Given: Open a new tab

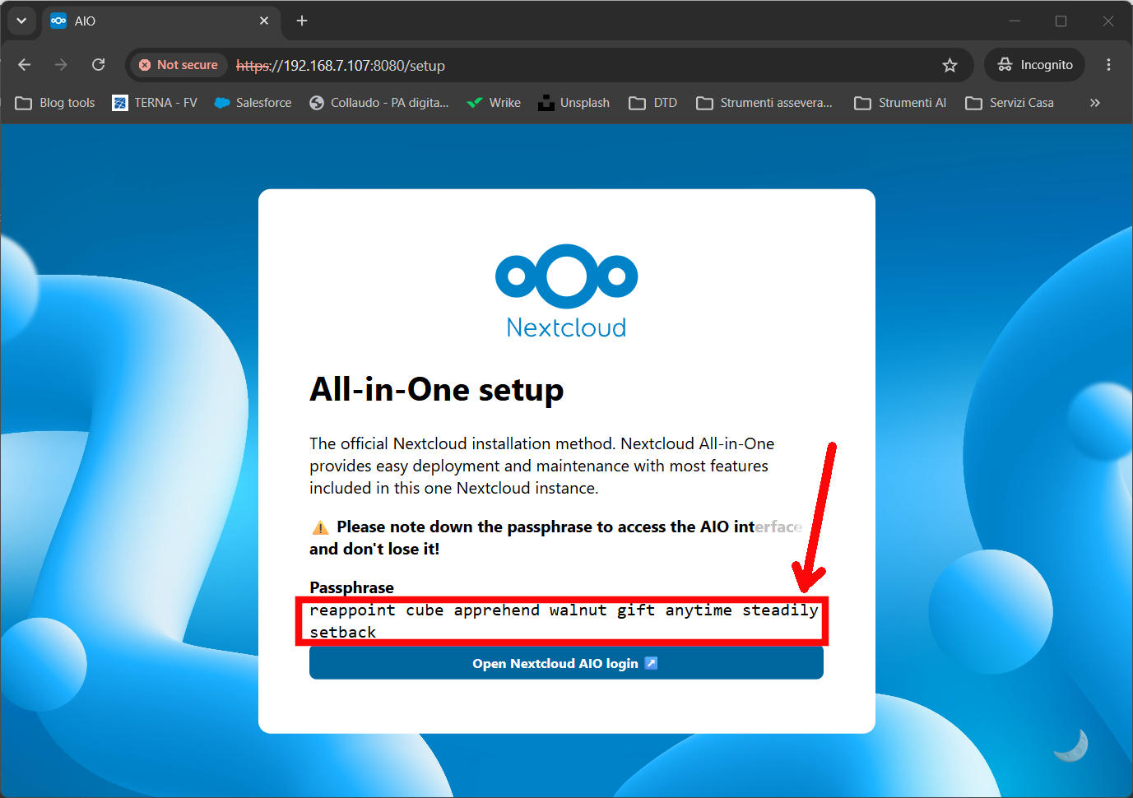Looking at the screenshot, I should (x=302, y=21).
